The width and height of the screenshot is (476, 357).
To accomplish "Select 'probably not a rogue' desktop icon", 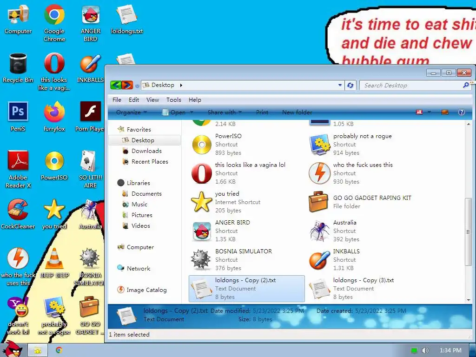I will pyautogui.click(x=54, y=316).
